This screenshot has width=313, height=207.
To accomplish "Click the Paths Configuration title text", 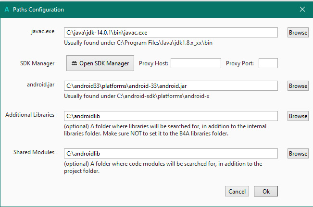I will 38,10.
